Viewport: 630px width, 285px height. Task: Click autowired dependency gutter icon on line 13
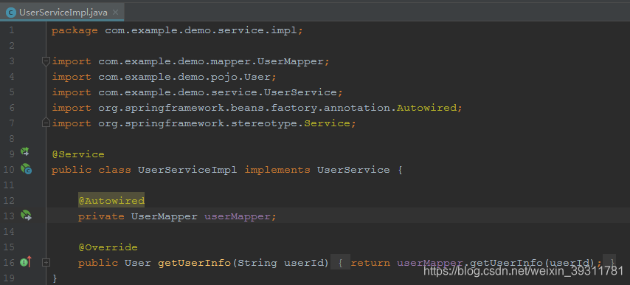[x=26, y=216]
